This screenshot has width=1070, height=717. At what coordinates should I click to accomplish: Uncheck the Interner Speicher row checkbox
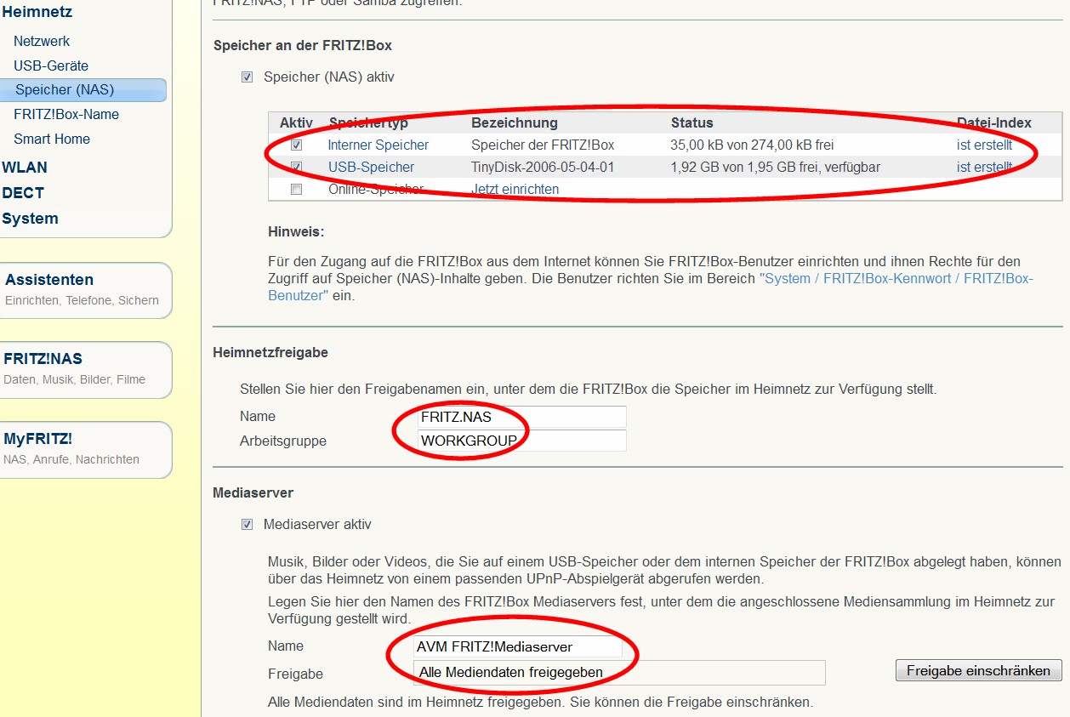tap(296, 145)
